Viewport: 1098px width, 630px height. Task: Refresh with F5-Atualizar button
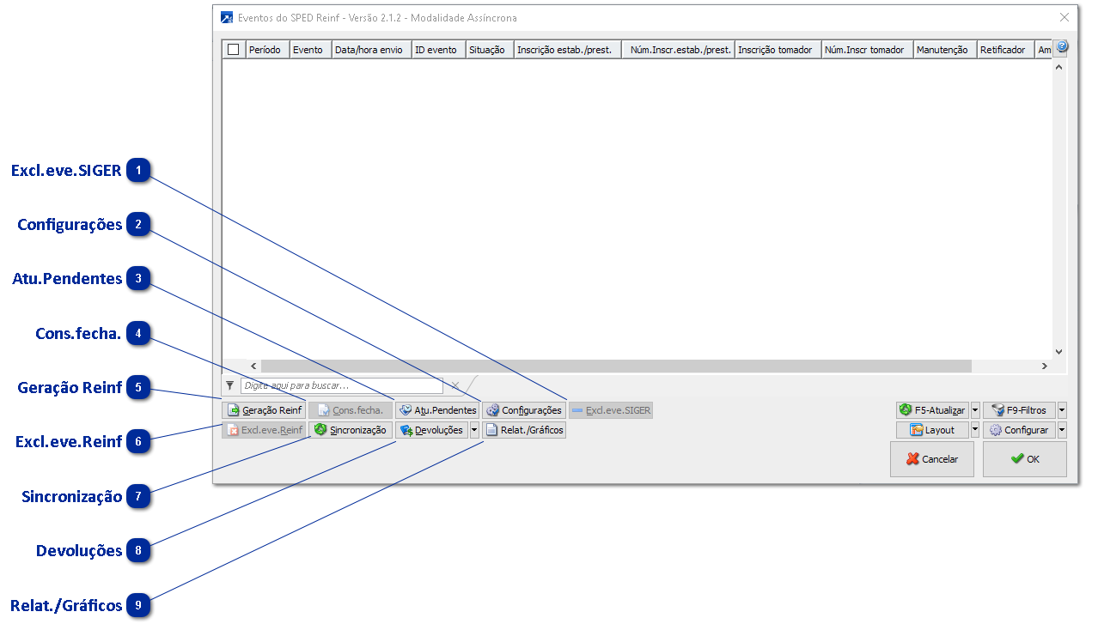933,410
